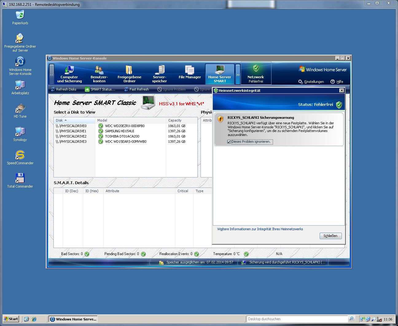Screen dimensions: 398x326
Task: Click the Bad Sectors green check icon
Action: point(87,254)
